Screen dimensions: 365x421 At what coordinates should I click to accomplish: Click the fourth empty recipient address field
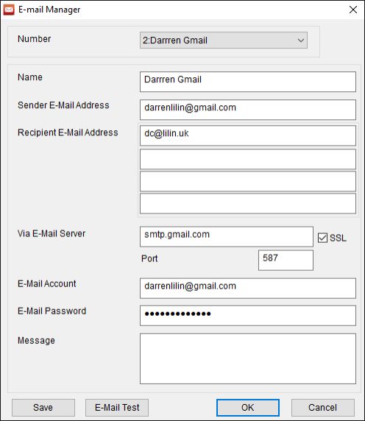(x=248, y=204)
